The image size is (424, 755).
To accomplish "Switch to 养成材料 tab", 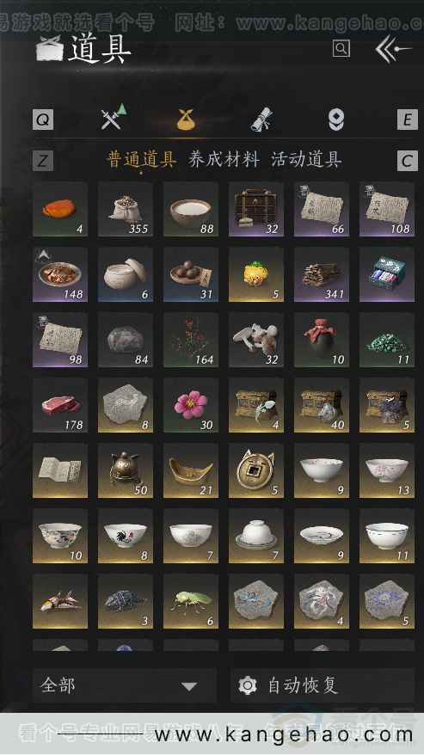I will click(224, 159).
